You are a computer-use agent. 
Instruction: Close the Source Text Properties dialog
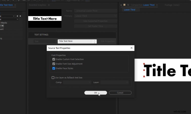(132, 48)
